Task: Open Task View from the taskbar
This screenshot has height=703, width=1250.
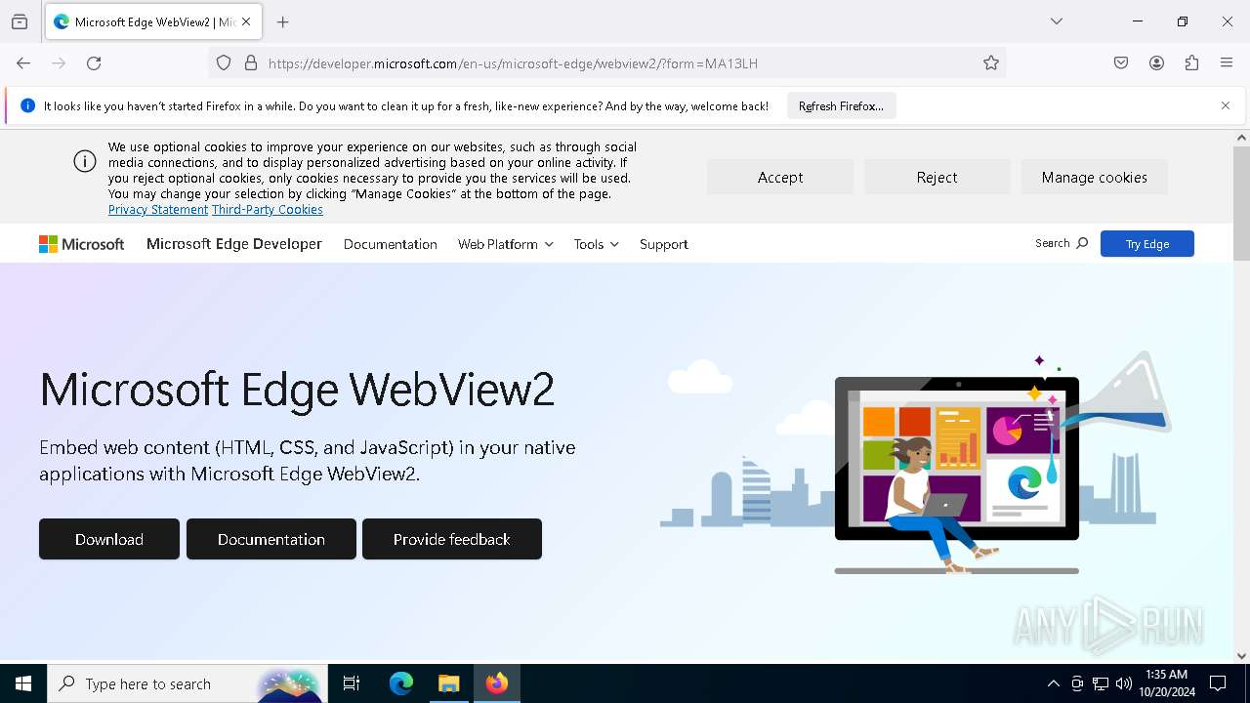Action: 352,683
